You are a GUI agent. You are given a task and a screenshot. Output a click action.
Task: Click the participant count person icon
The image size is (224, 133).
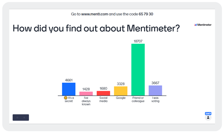pyautogui.click(x=208, y=118)
